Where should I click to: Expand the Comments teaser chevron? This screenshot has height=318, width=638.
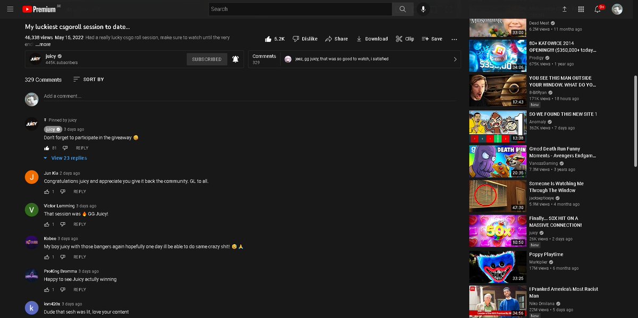coord(455,59)
